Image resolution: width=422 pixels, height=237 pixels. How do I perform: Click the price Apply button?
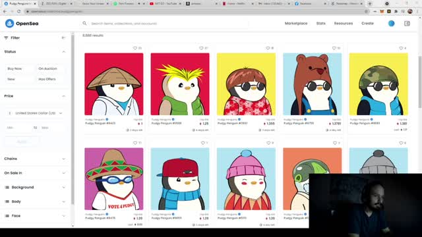(x=22, y=142)
